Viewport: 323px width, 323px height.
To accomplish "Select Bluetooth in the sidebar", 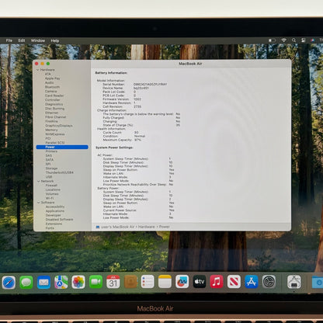I will (52, 87).
